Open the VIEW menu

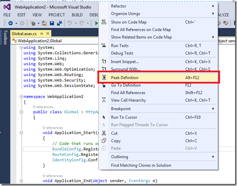tap(37, 15)
